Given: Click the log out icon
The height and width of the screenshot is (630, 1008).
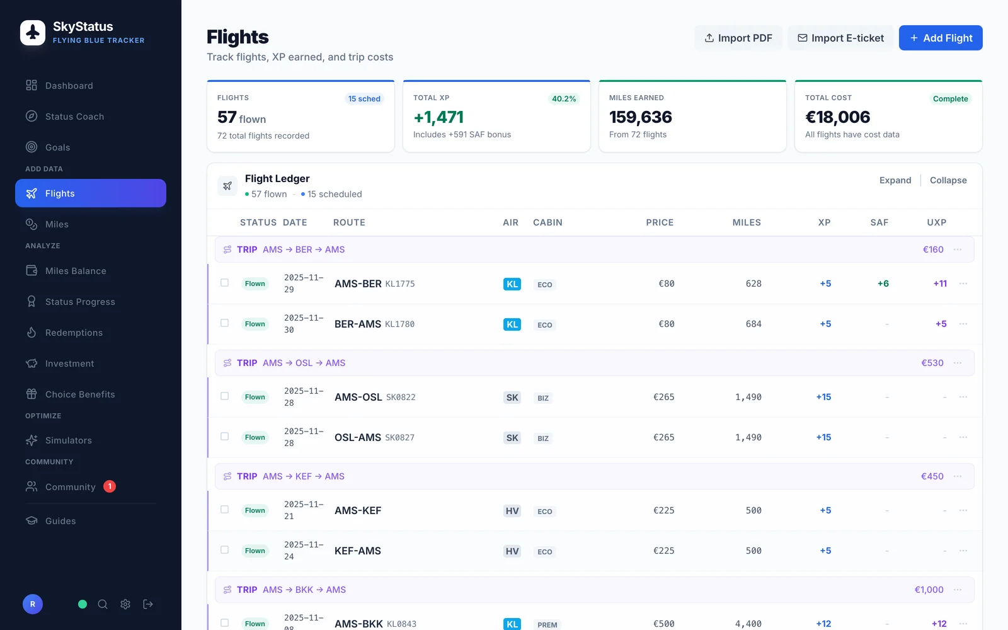Looking at the screenshot, I should 148,604.
